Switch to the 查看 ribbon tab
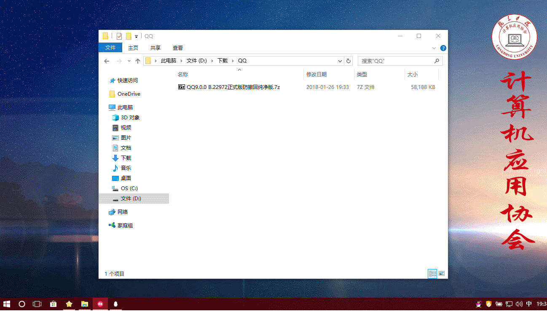The height and width of the screenshot is (312, 547). (178, 48)
